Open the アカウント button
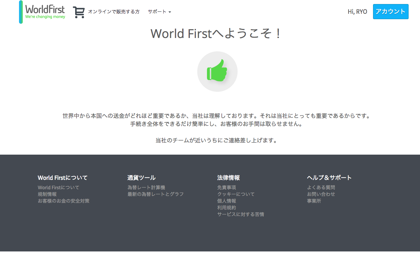Image resolution: width=420 pixels, height=278 pixels. pyautogui.click(x=390, y=11)
